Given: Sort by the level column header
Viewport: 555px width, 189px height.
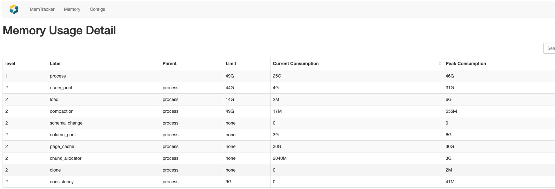Looking at the screenshot, I should point(10,64).
